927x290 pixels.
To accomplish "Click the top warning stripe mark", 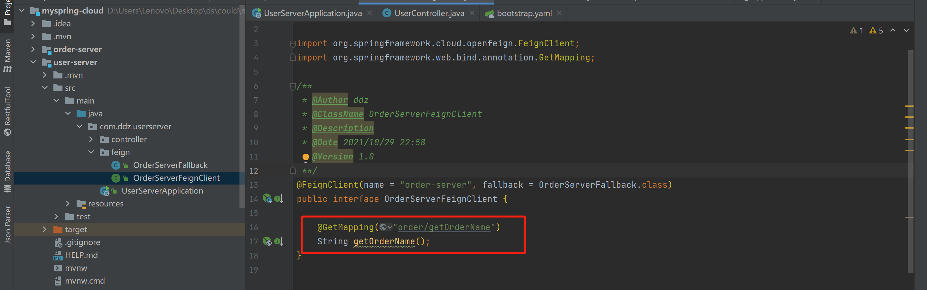I will (909, 106).
